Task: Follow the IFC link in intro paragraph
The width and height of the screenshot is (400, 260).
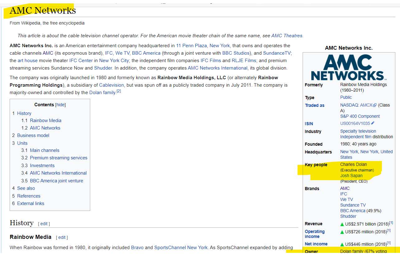Action: point(109,53)
